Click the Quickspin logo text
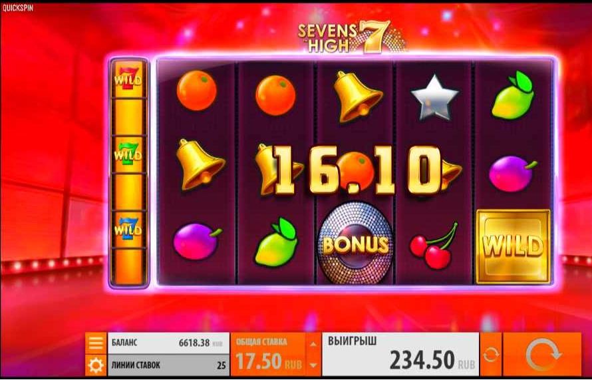592x380 pixels. coord(17,7)
